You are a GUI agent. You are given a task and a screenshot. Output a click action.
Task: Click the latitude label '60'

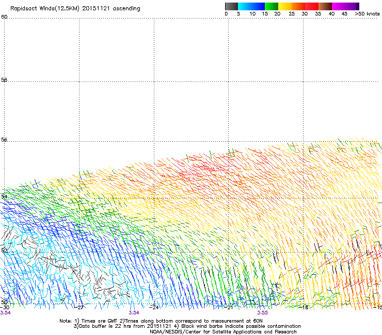(x=4, y=17)
